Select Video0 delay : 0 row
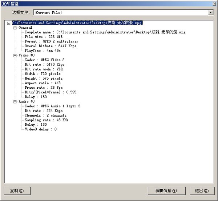This screenshot has width=218, height=201. pos(41,129)
